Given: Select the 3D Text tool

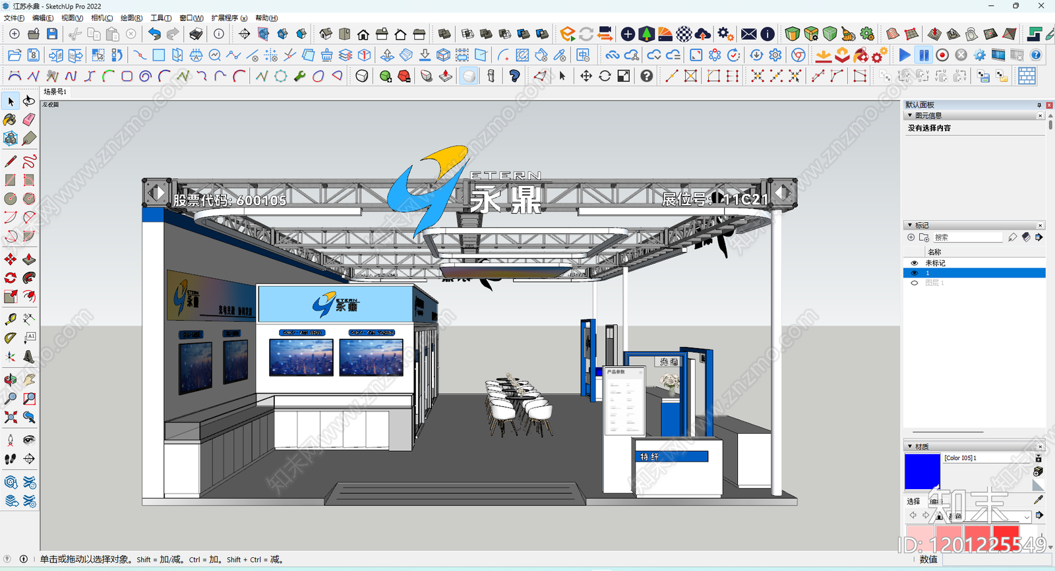Looking at the screenshot, I should (29, 357).
